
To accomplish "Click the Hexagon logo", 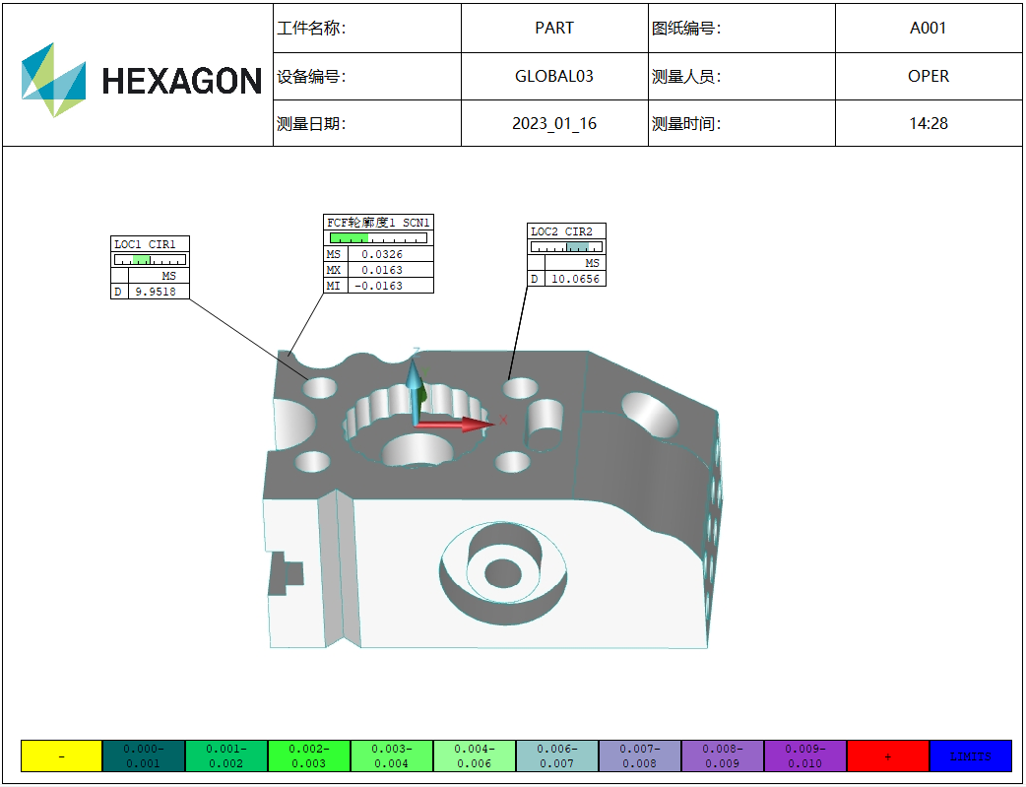I will (x=141, y=79).
